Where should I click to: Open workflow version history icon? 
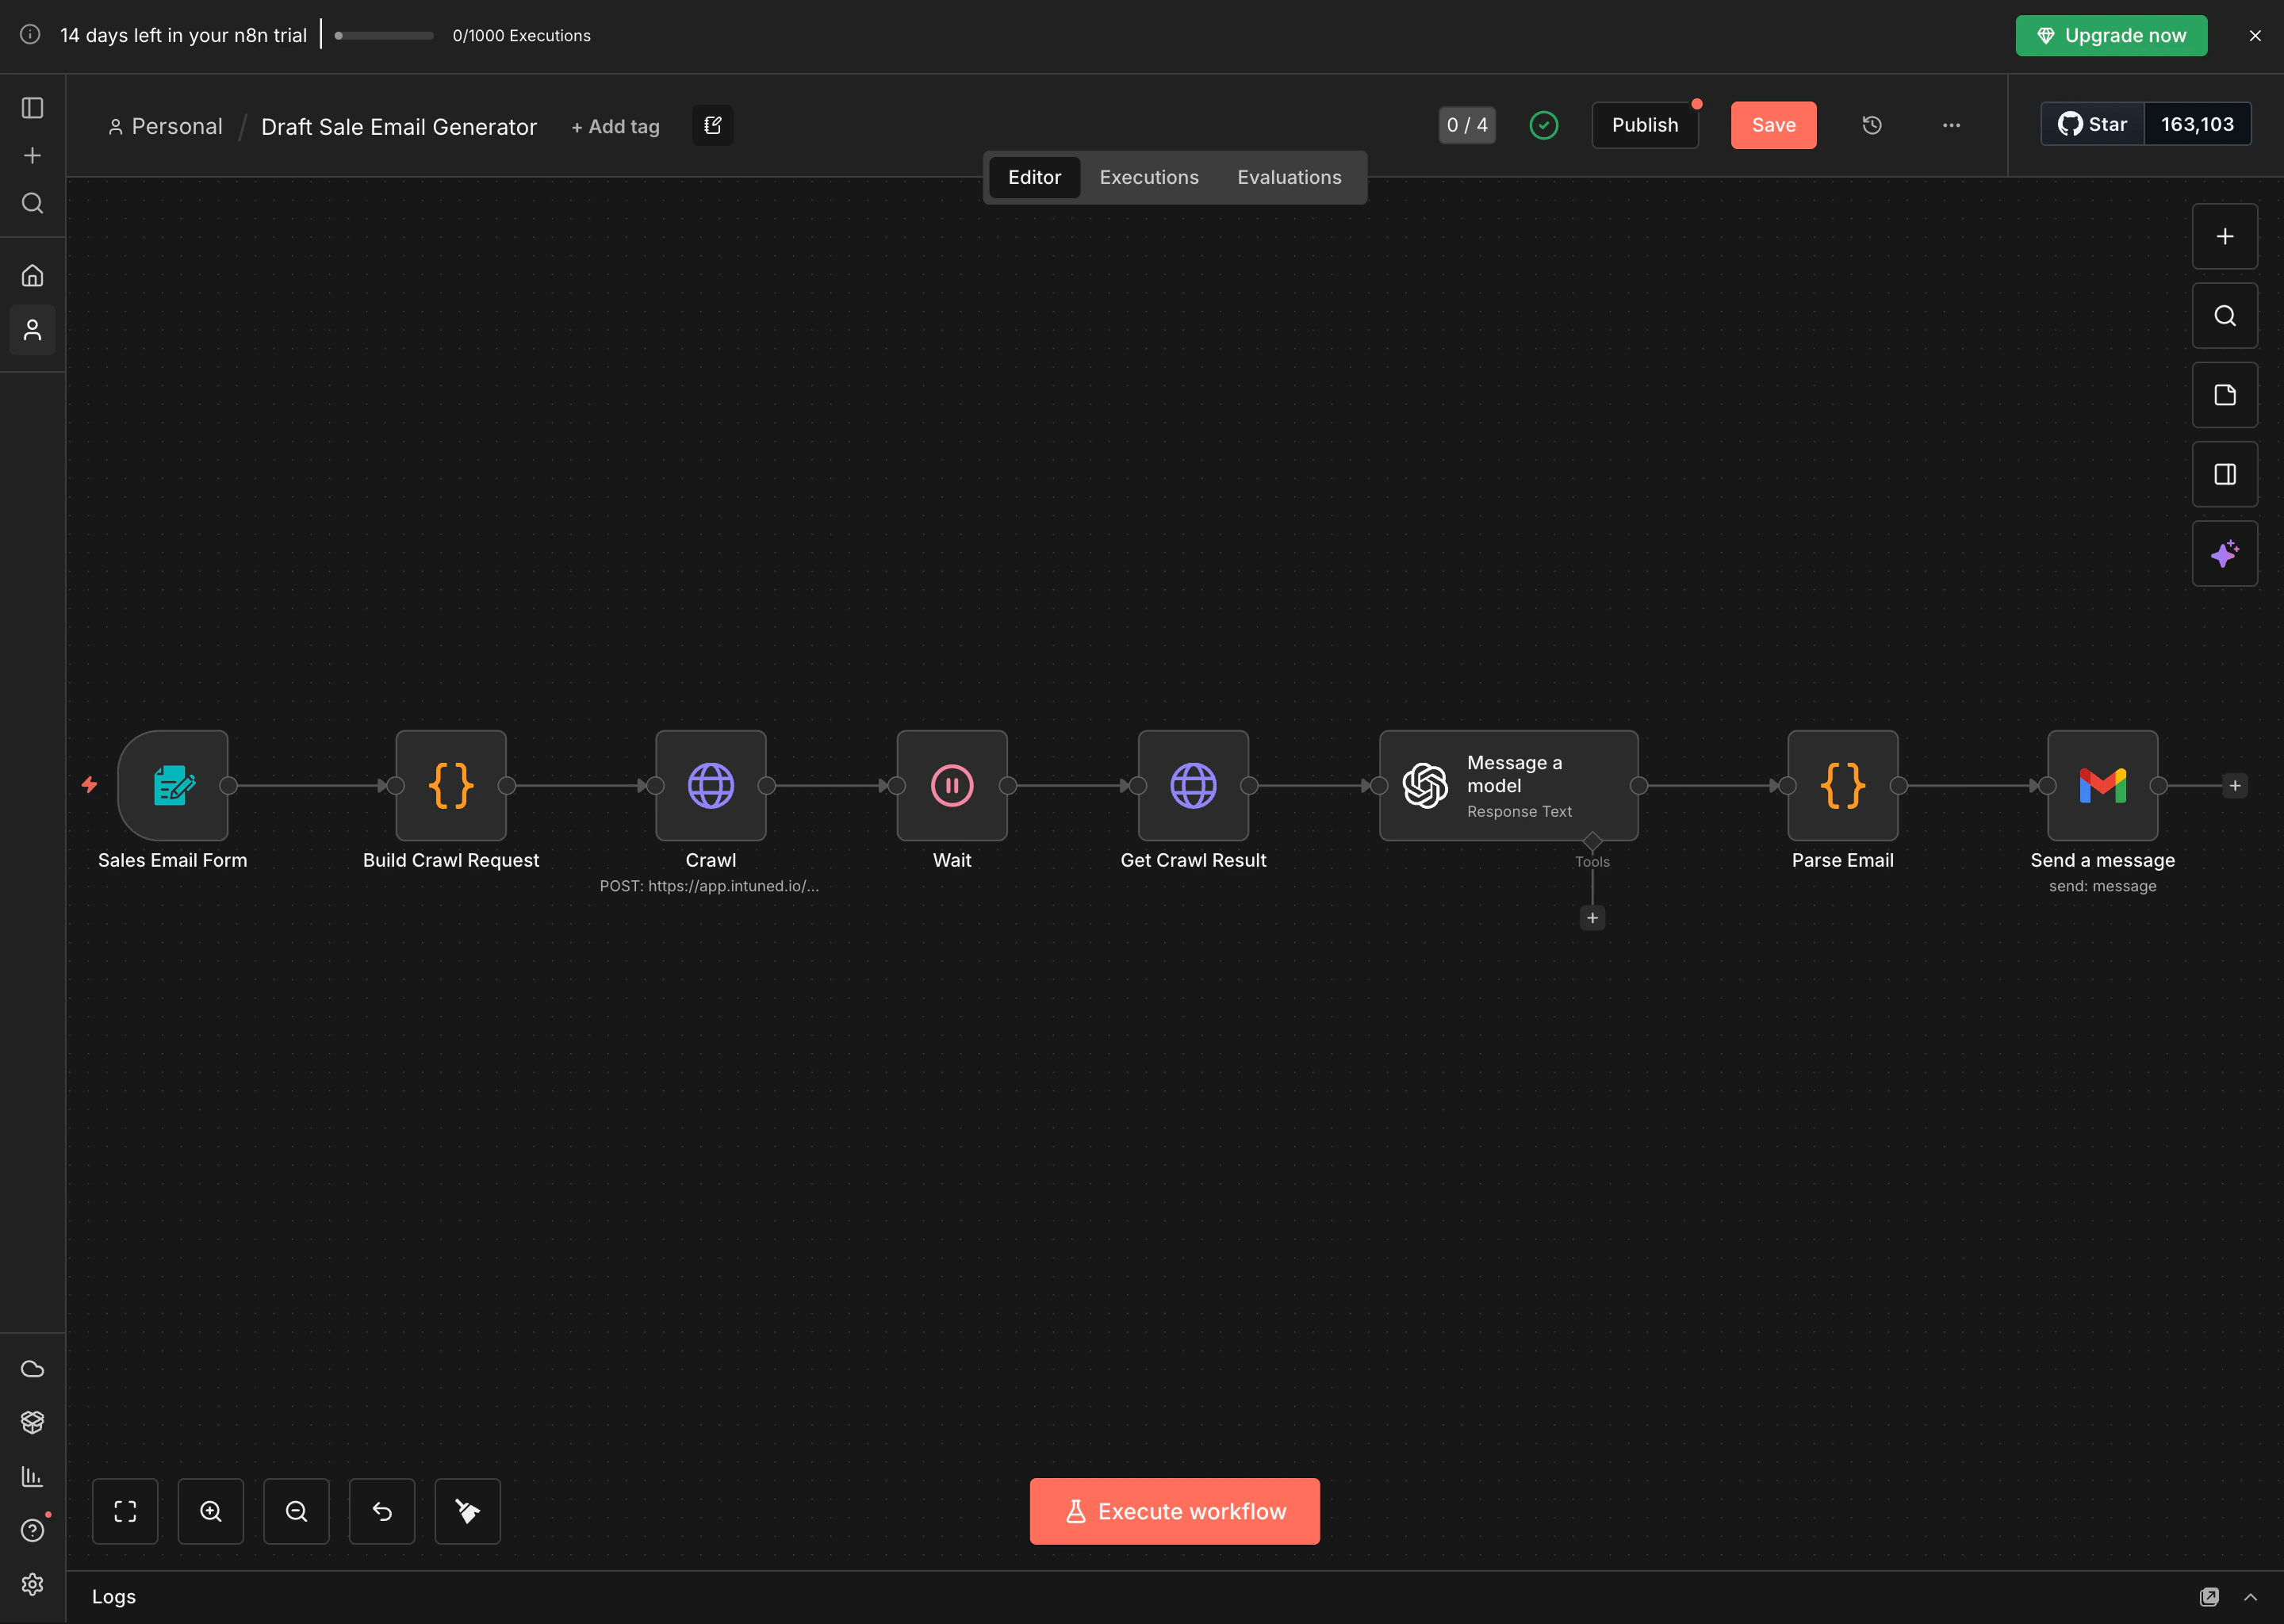[x=1872, y=125]
